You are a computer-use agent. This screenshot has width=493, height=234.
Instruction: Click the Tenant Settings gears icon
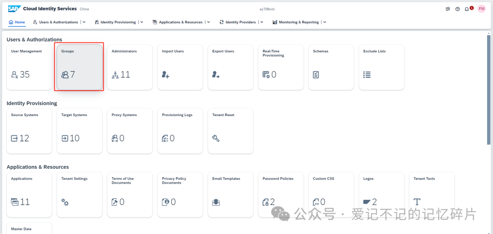(x=65, y=202)
